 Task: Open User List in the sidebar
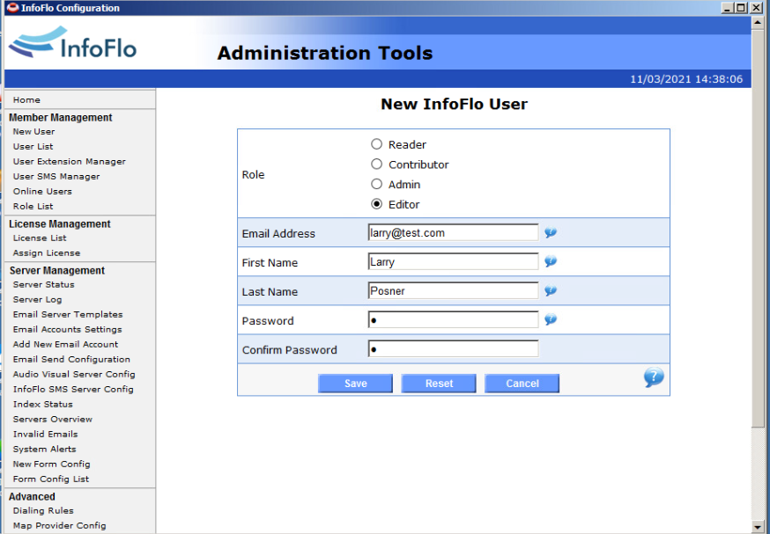click(x=33, y=147)
